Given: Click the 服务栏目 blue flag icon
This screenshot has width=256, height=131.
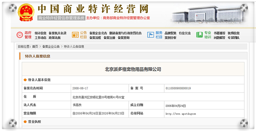Looking at the screenshot, I should pyautogui.click(x=150, y=35).
